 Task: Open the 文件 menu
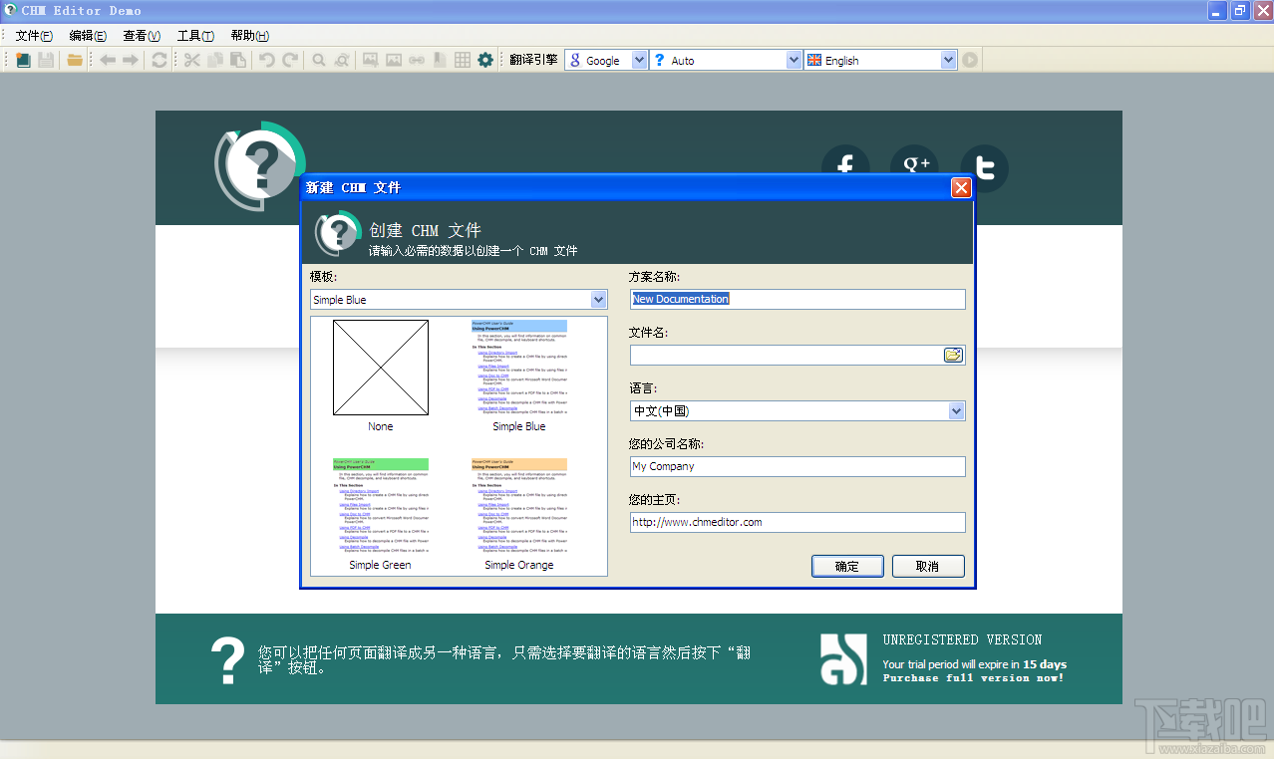[34, 35]
